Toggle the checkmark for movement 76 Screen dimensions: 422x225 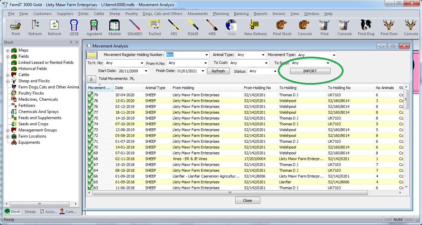click(x=90, y=107)
